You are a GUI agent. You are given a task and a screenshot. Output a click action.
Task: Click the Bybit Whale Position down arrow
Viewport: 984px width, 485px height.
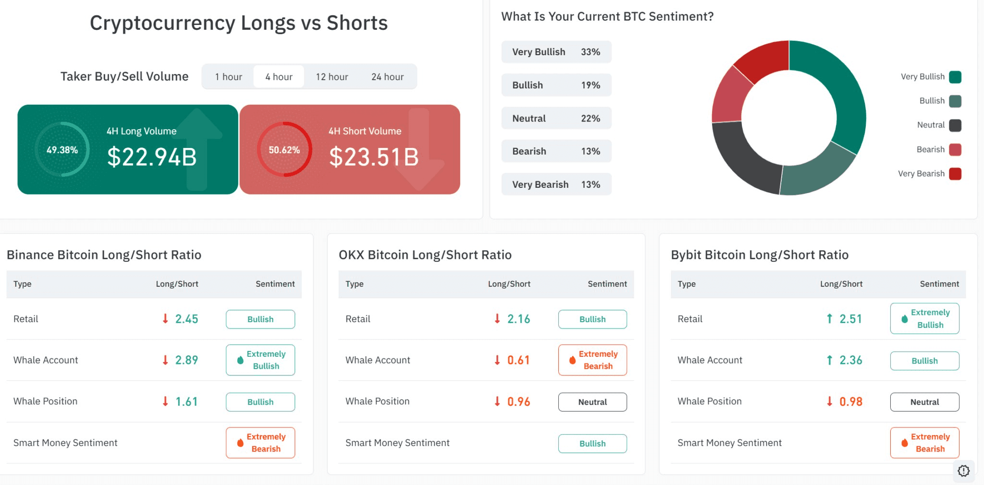pyautogui.click(x=829, y=401)
